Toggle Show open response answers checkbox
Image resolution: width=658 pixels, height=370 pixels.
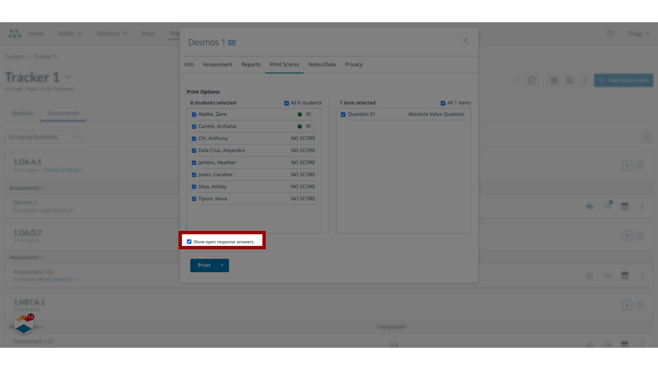tap(189, 242)
